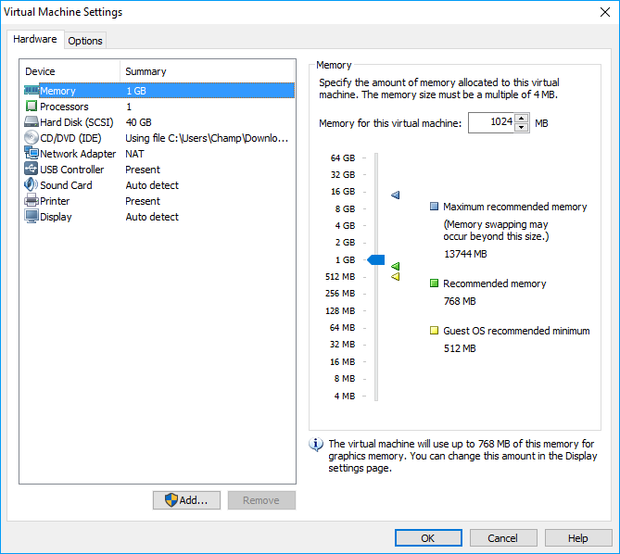Image resolution: width=620 pixels, height=554 pixels.
Task: Open Help for this dialog
Action: click(578, 538)
